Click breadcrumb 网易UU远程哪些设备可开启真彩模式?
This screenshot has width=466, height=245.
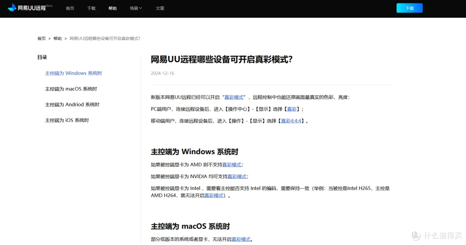click(105, 39)
